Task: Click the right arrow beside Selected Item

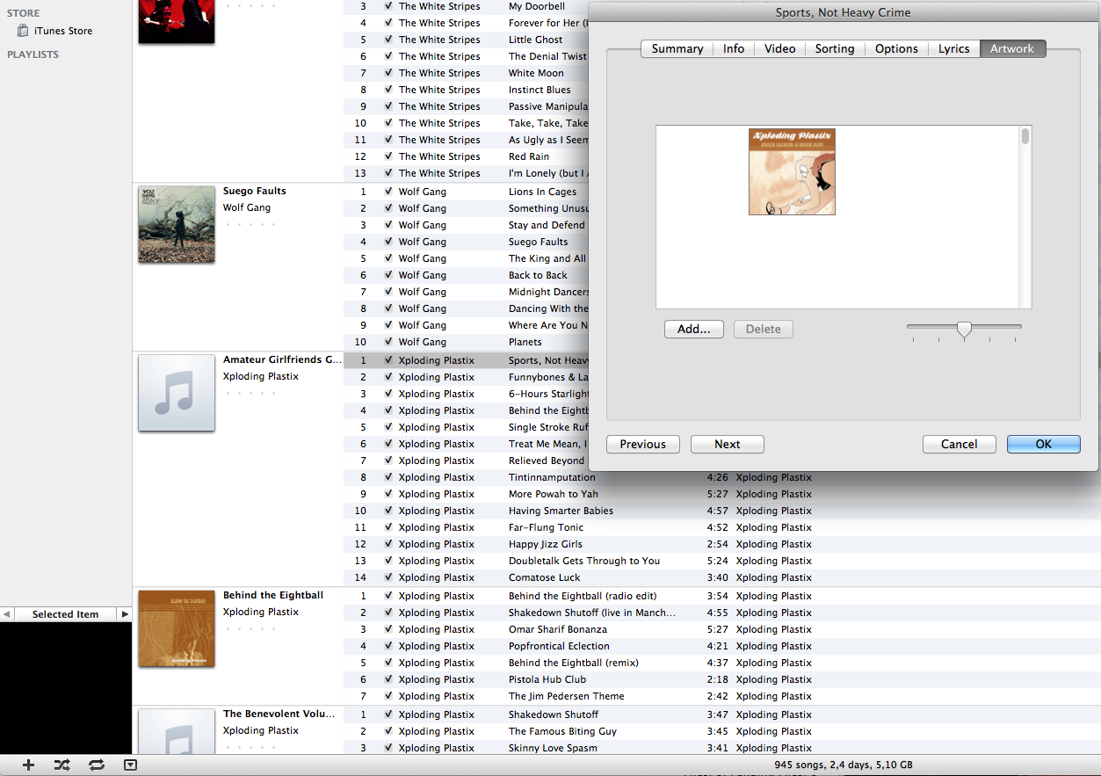Action: [125, 614]
